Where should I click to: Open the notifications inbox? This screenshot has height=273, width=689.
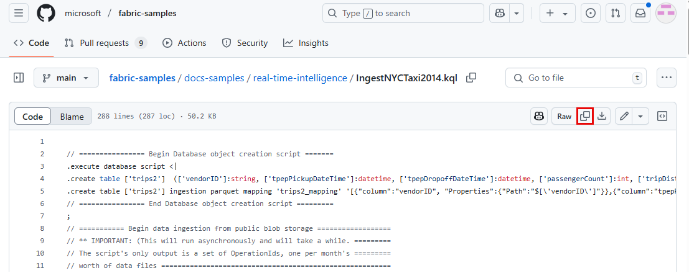(x=640, y=13)
